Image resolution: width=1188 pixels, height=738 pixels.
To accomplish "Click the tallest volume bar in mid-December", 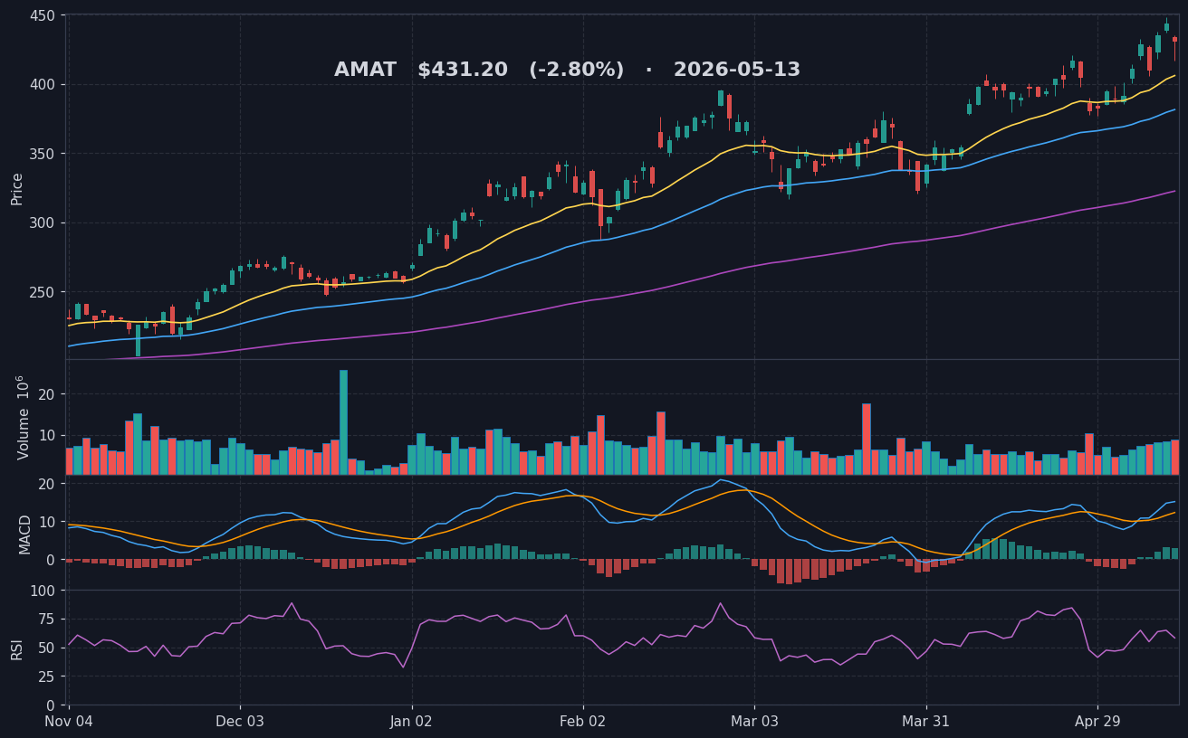I will [343, 422].
